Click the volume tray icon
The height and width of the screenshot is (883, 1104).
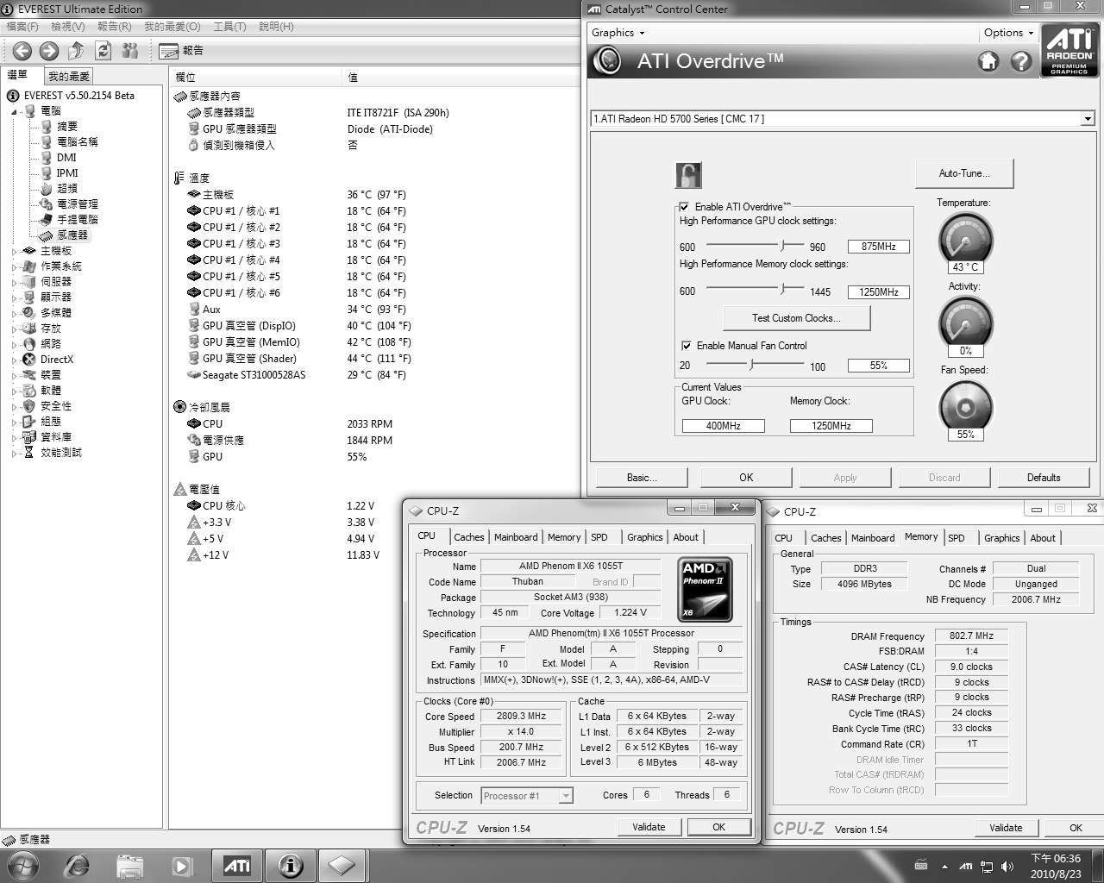click(x=1007, y=866)
